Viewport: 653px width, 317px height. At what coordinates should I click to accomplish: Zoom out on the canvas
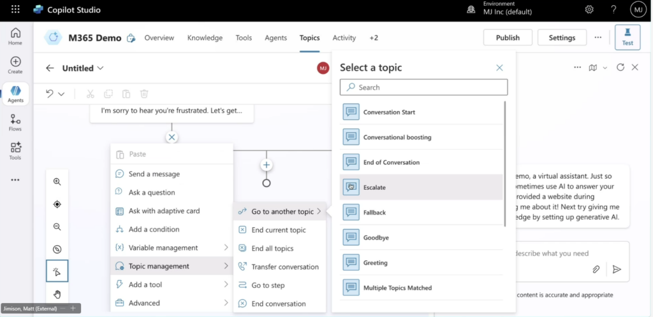[x=57, y=227]
